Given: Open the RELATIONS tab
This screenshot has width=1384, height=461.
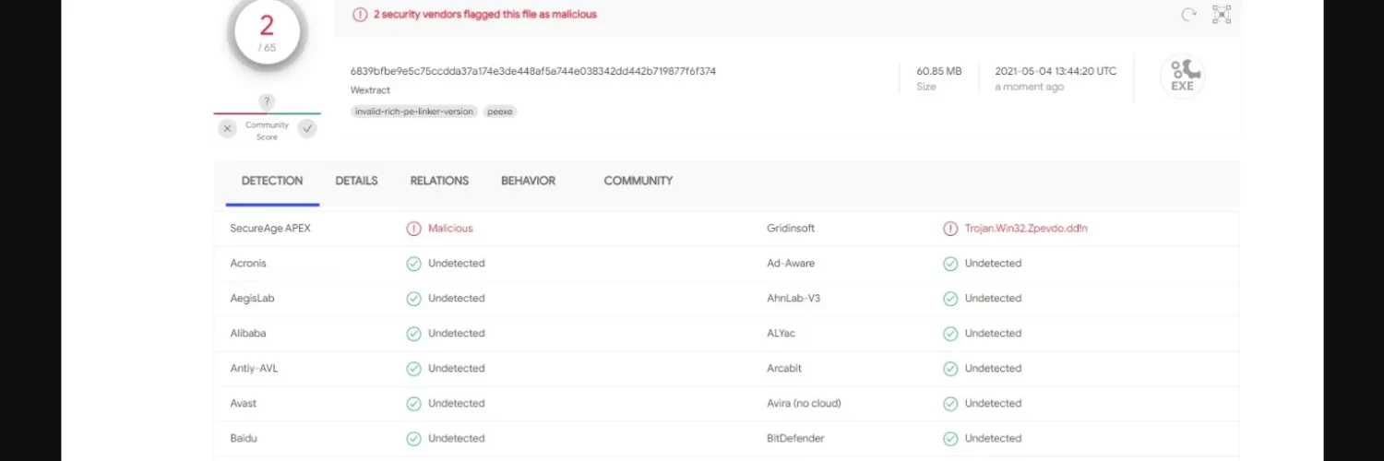Looking at the screenshot, I should (x=439, y=181).
